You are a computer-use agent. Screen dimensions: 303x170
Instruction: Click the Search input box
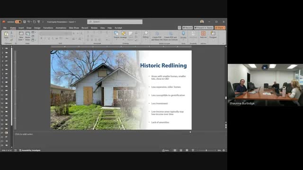click(x=115, y=22)
